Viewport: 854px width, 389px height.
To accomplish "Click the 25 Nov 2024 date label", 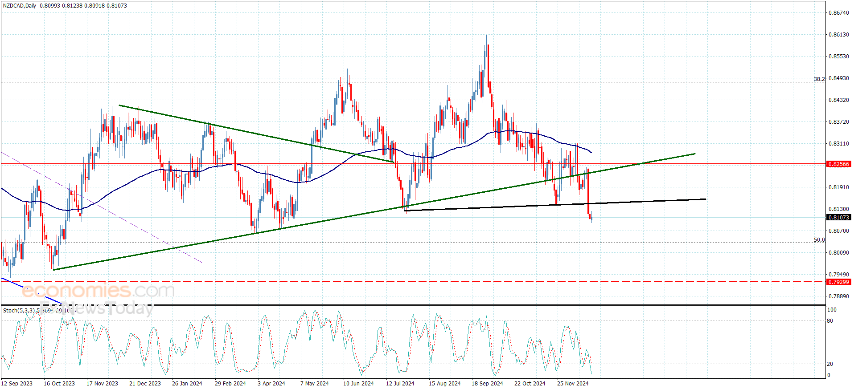I will pos(573,383).
